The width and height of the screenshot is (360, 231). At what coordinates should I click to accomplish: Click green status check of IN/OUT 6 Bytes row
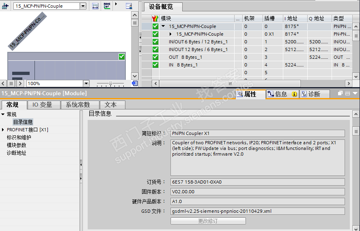[x=155, y=42]
